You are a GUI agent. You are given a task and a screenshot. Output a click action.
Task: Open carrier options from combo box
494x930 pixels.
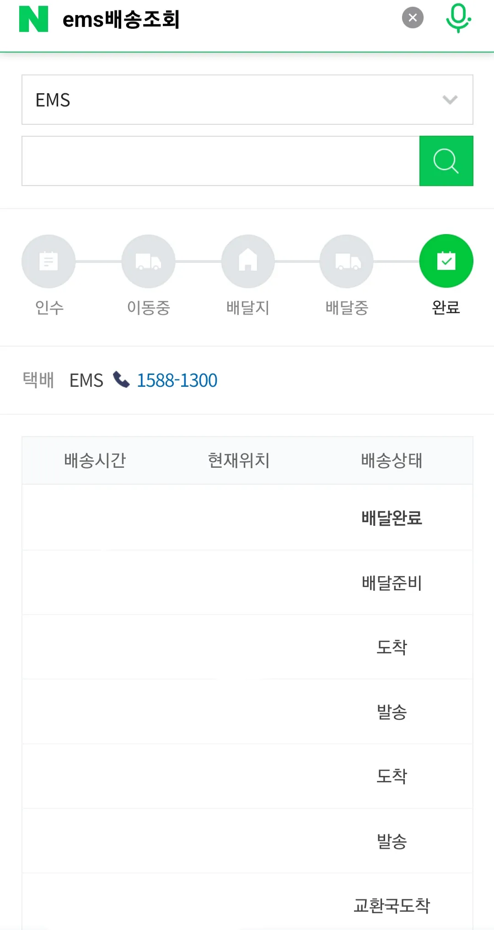click(x=247, y=100)
